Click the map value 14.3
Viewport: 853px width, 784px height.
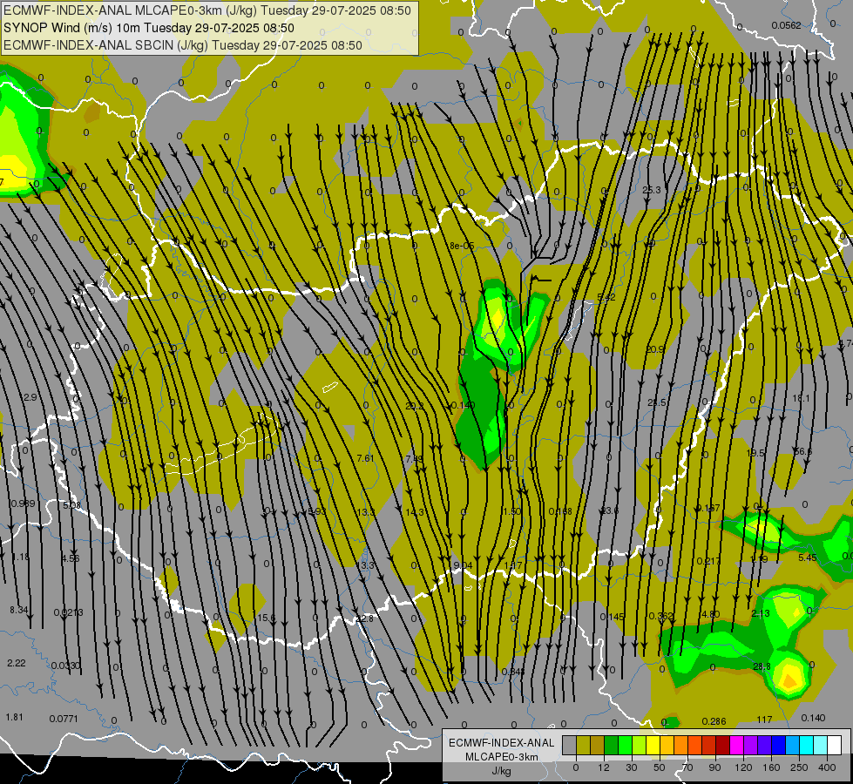415,512
